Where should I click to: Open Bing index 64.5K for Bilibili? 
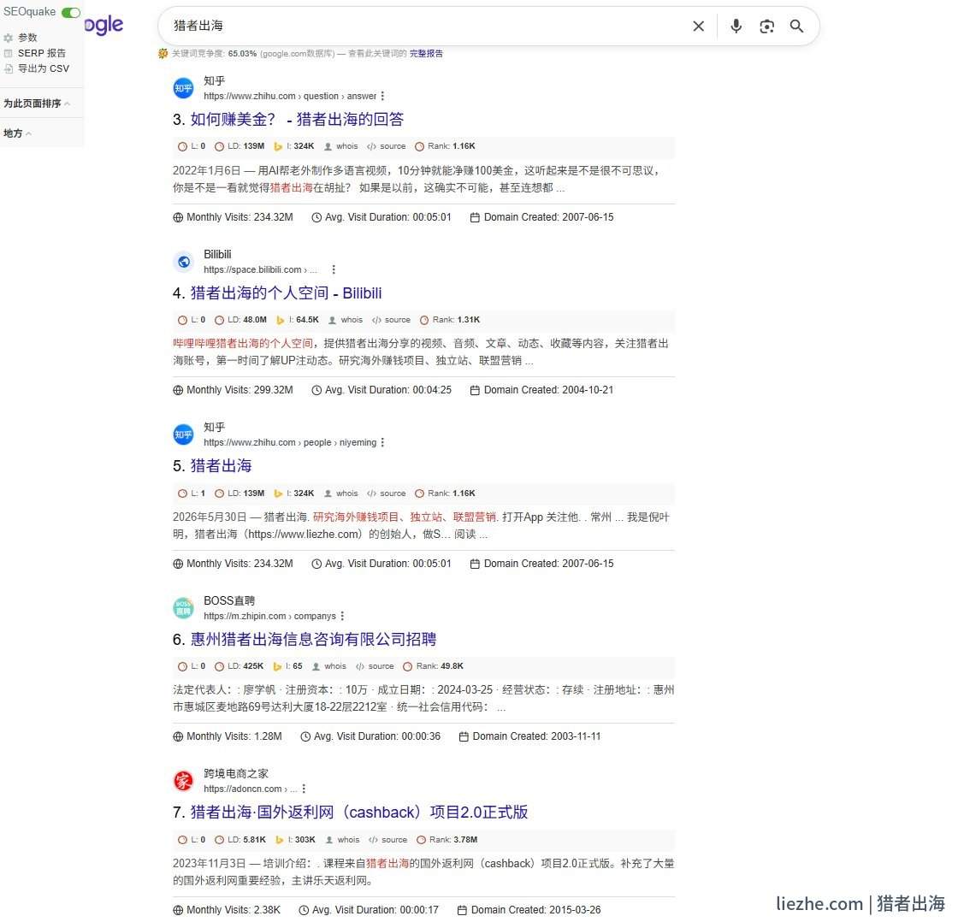tap(298, 320)
